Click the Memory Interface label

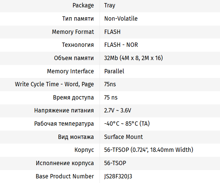(70, 71)
